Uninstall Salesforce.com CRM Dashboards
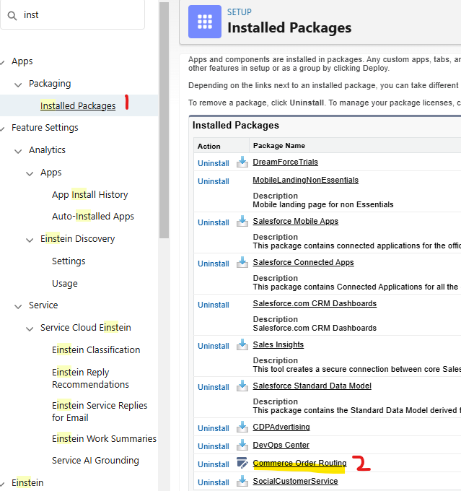 (214, 305)
